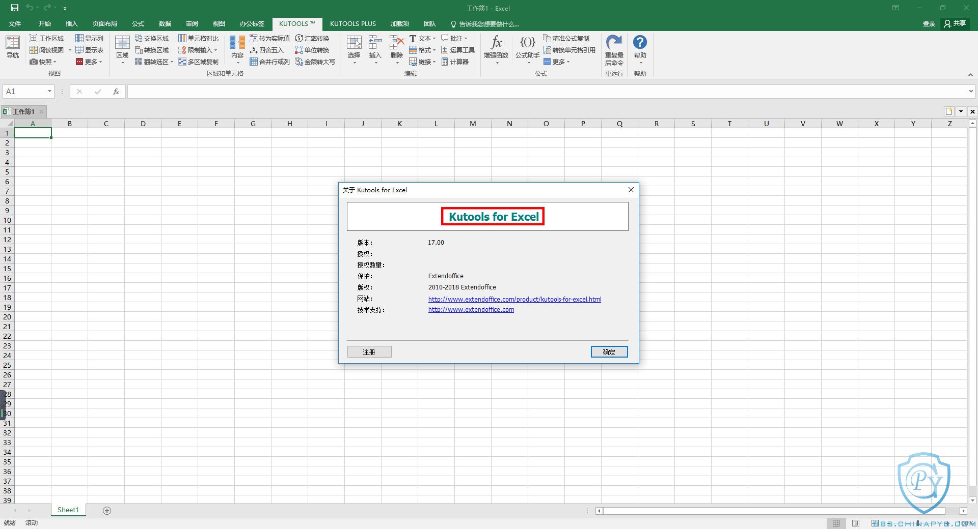978x529 pixels.
Task: Click the 金额转大写 numbers to words tool
Action: pyautogui.click(x=315, y=62)
